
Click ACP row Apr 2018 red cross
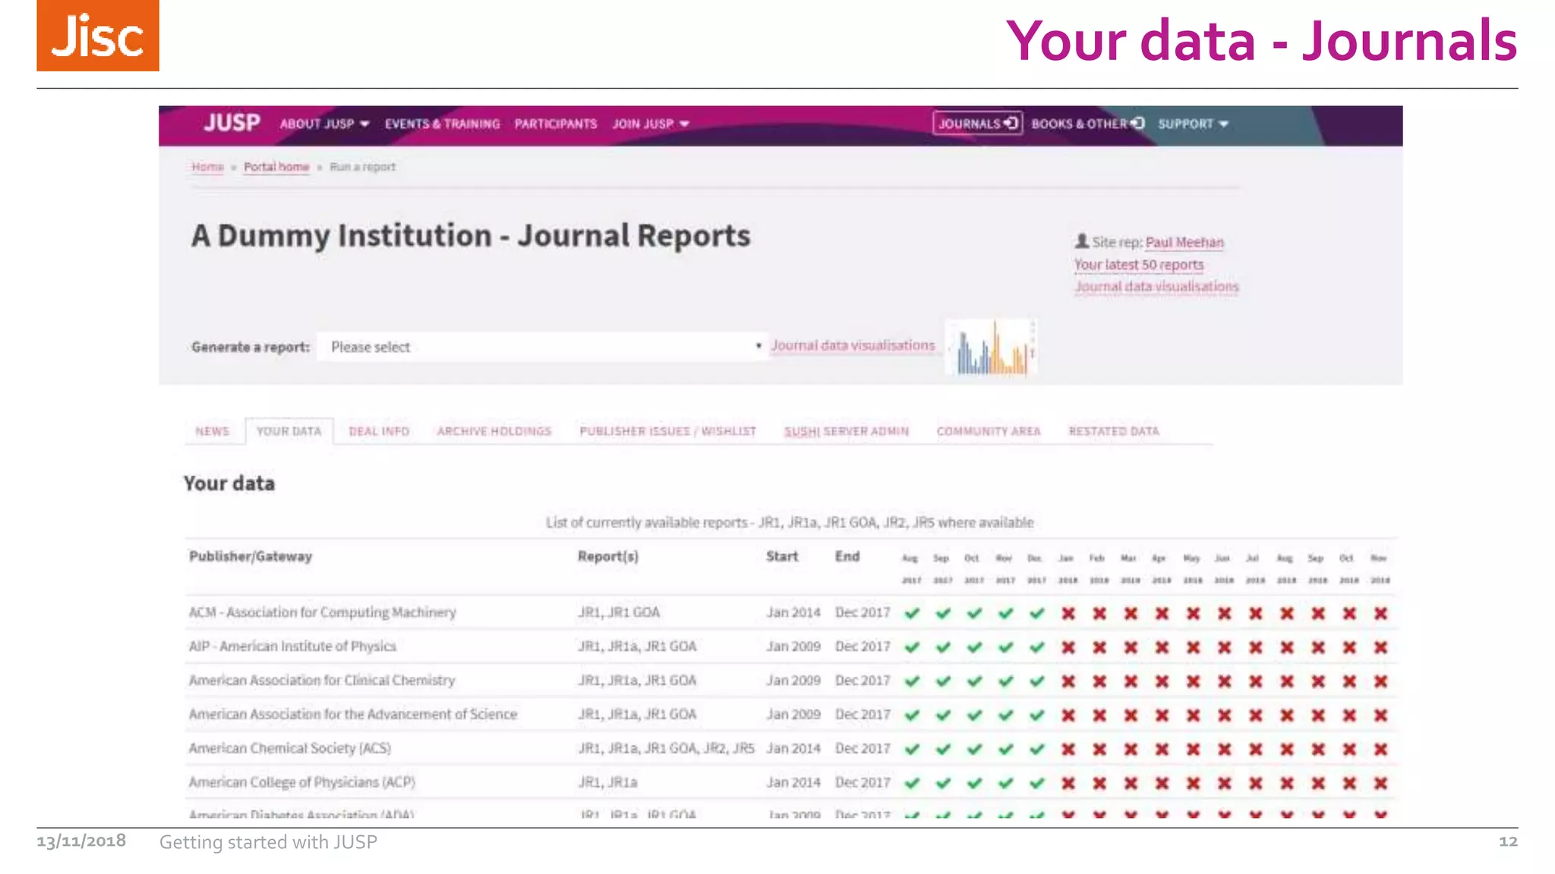(x=1162, y=783)
